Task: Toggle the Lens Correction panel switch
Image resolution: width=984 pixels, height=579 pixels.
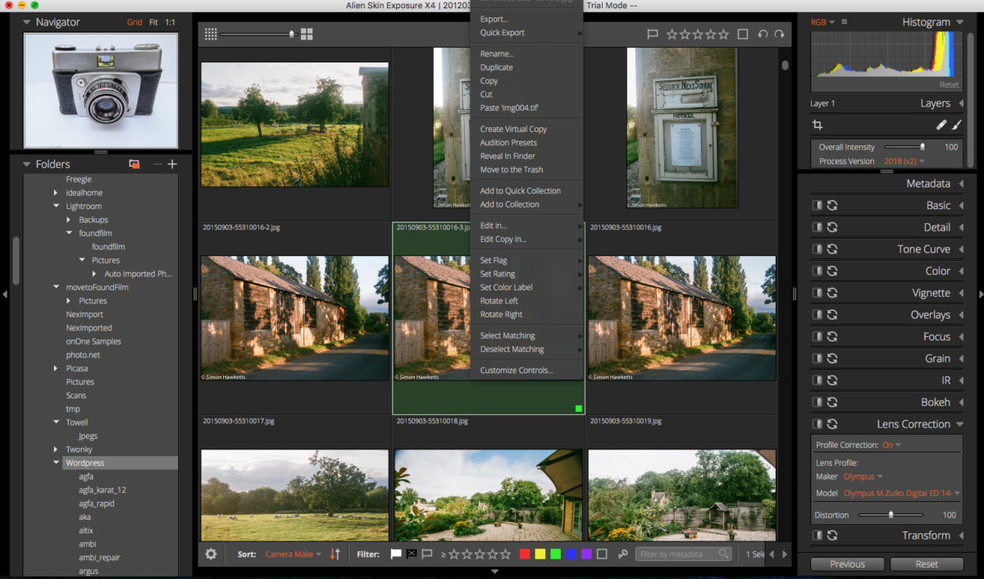Action: click(817, 424)
